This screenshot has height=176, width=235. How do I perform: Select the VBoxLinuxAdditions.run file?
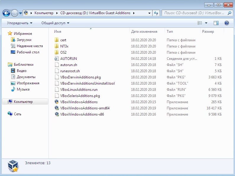79,90
